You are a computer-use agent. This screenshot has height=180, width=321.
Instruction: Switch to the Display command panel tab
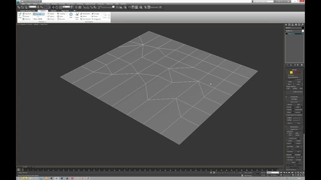299,24
